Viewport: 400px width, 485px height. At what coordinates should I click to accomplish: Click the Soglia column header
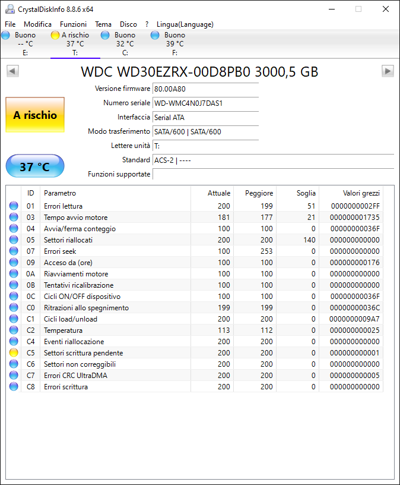coord(297,193)
